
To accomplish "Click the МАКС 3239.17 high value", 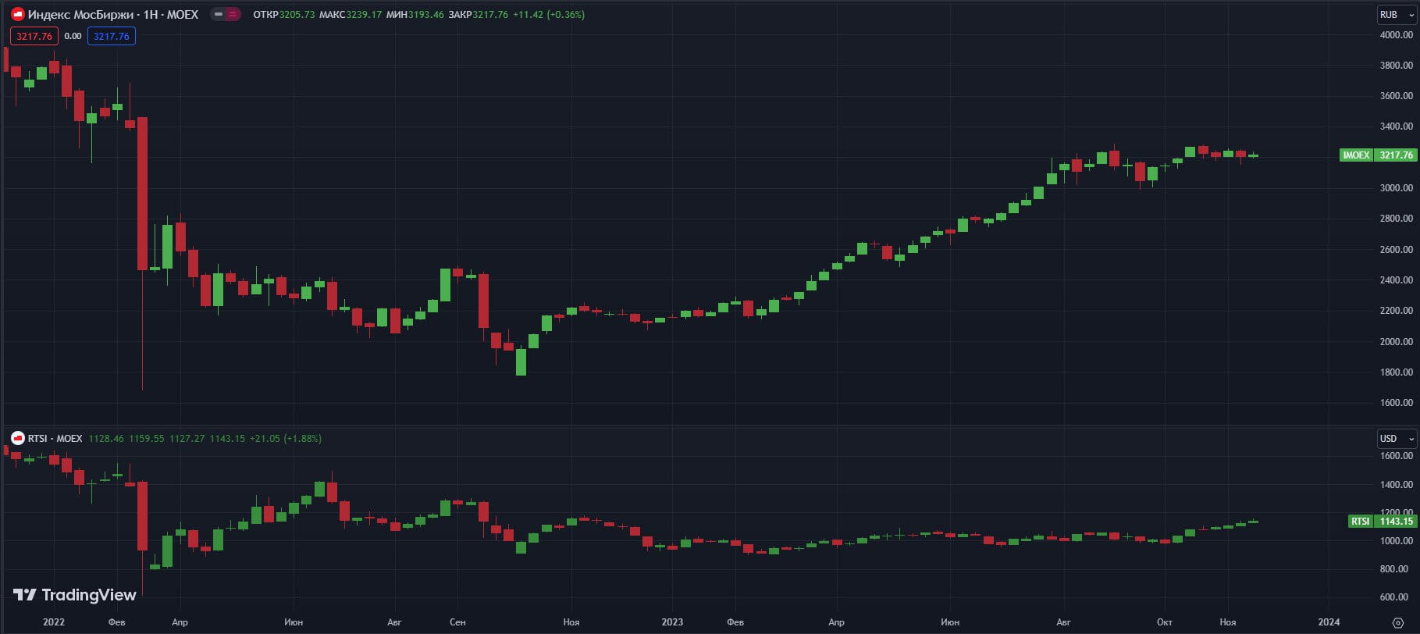I will 351,14.
